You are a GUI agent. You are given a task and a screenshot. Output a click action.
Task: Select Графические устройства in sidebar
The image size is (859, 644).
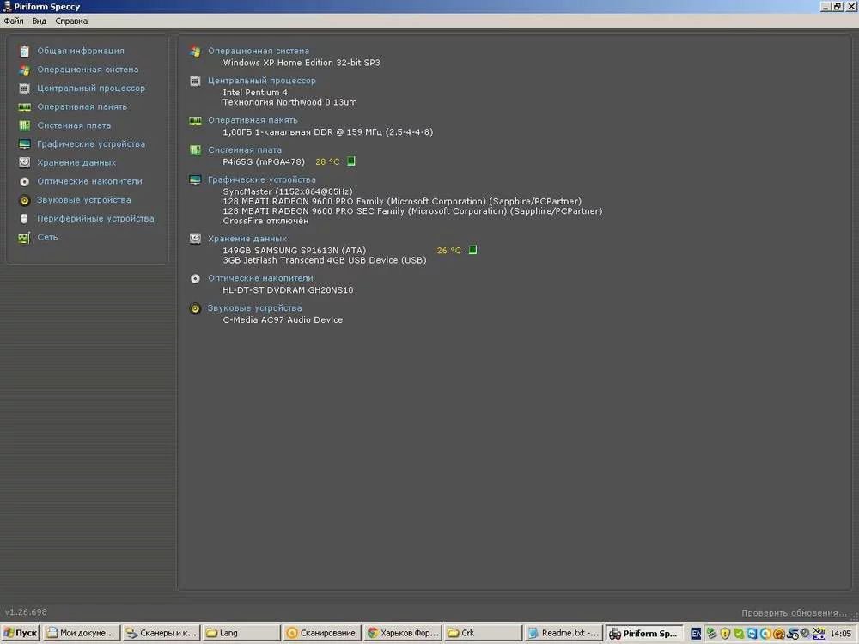[x=91, y=144]
